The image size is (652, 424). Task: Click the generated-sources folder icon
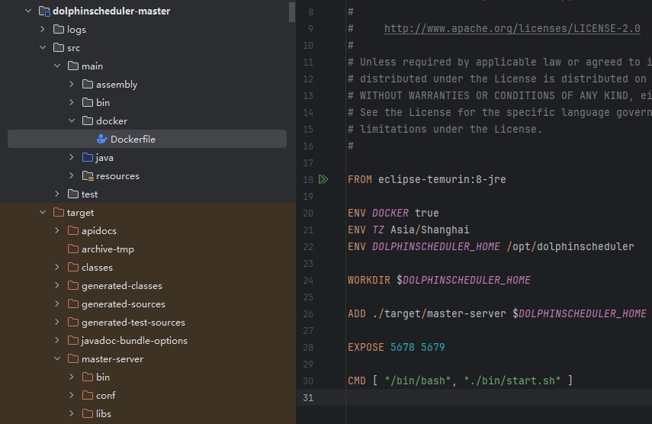pos(73,304)
